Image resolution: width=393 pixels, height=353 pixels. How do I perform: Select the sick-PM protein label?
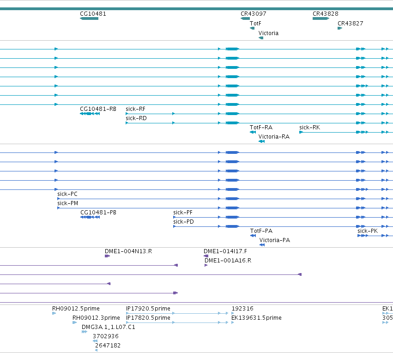(67, 203)
